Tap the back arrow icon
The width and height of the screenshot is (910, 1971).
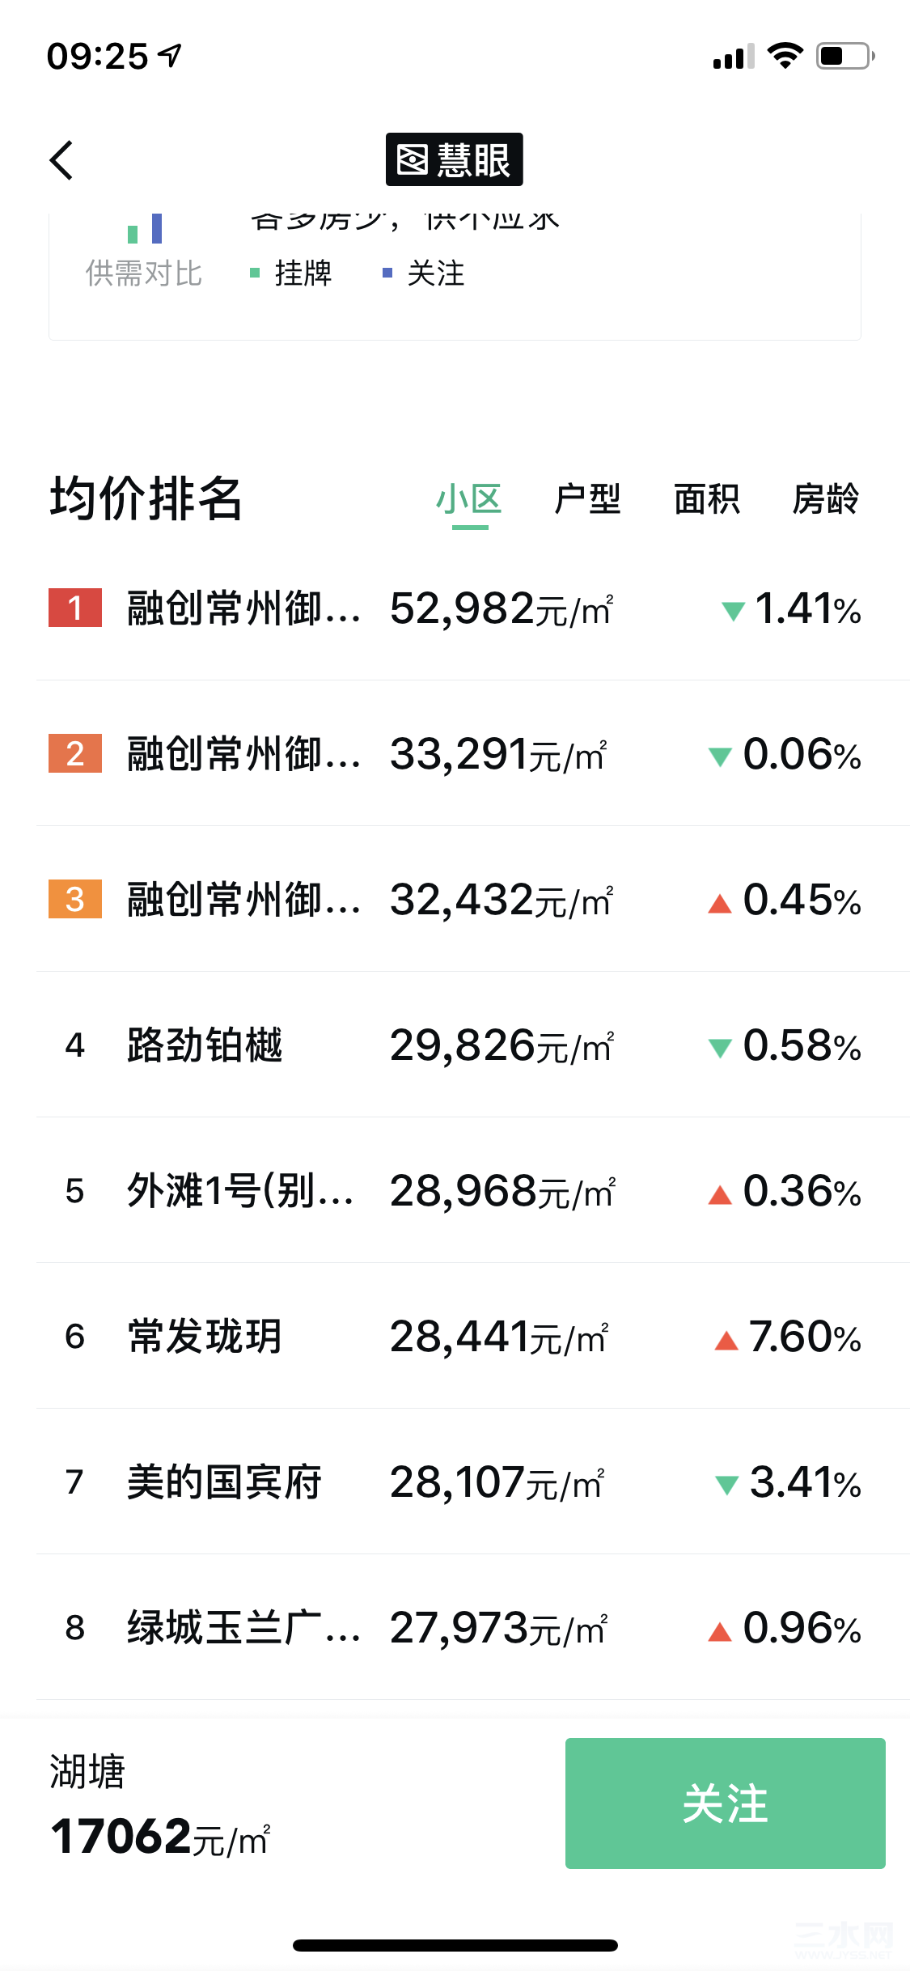tap(61, 160)
